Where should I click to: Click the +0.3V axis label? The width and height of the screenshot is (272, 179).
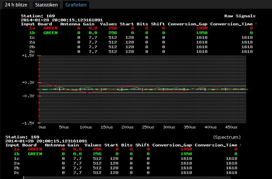[28, 83]
